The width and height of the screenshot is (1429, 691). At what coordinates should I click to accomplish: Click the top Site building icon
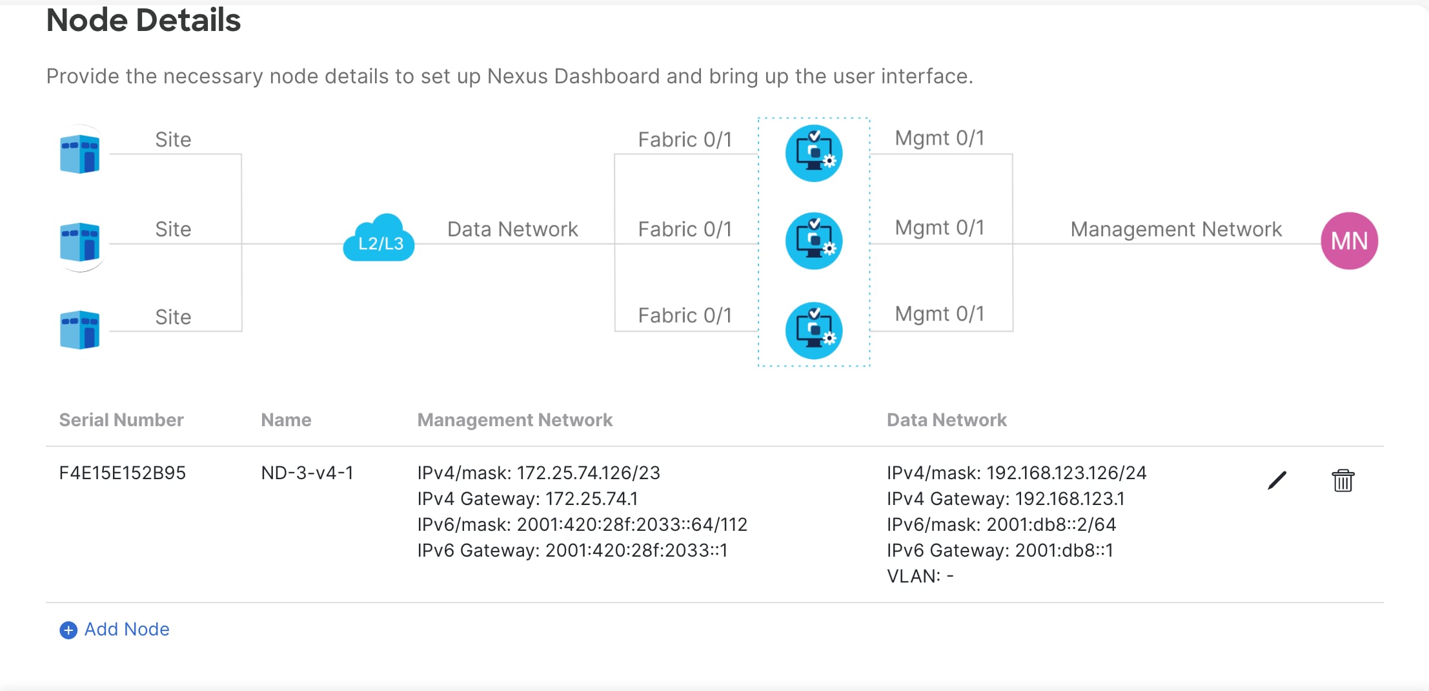point(80,154)
